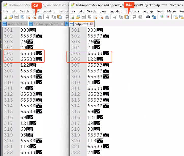The height and width of the screenshot is (156, 184).
Task: Open View menu in output.txt window
Action: coord(103,11)
